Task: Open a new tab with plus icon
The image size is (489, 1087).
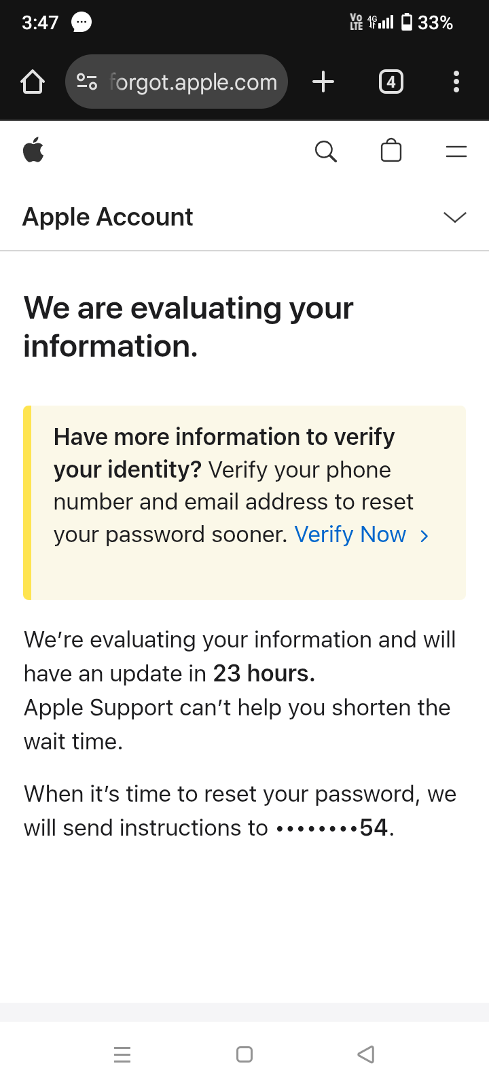Action: pos(323,82)
